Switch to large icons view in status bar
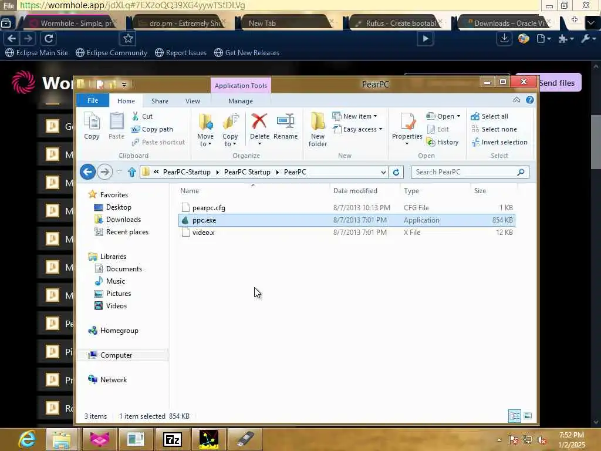 528,416
